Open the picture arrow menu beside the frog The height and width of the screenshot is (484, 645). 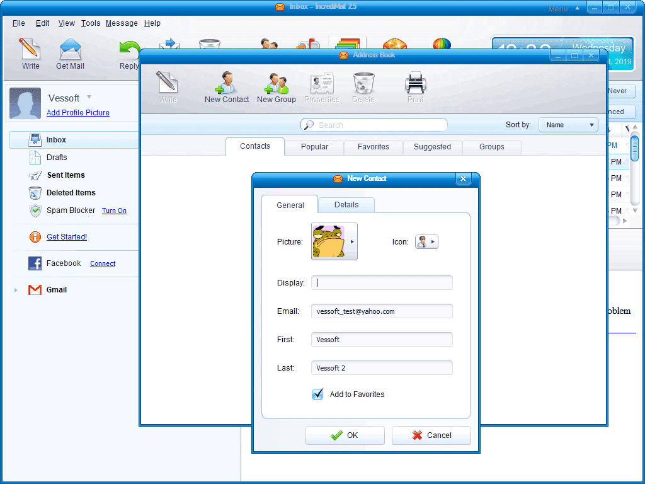pyautogui.click(x=352, y=241)
